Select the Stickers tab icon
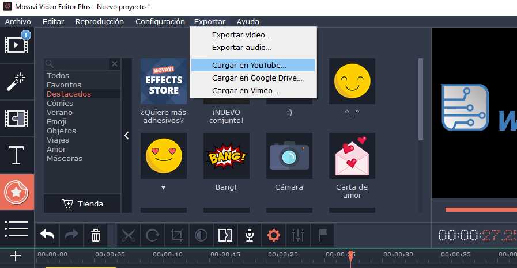Image resolution: width=517 pixels, height=268 pixels. pyautogui.click(x=17, y=192)
